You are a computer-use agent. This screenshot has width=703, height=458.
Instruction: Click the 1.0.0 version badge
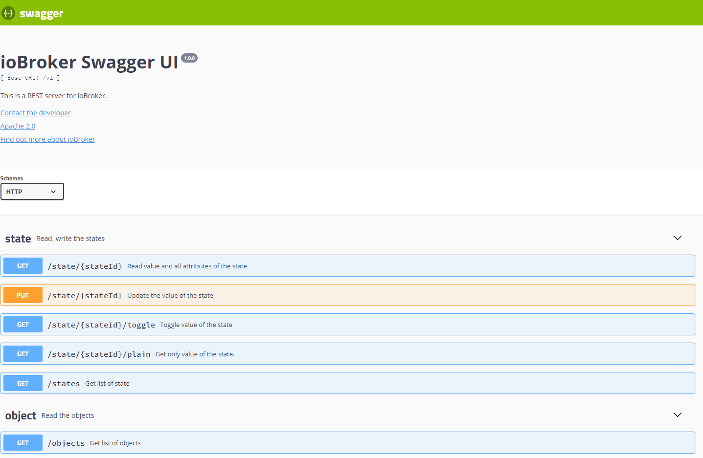point(189,58)
